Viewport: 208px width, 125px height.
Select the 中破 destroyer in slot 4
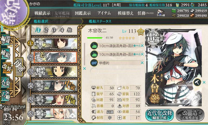pyautogui.click(x=56, y=86)
